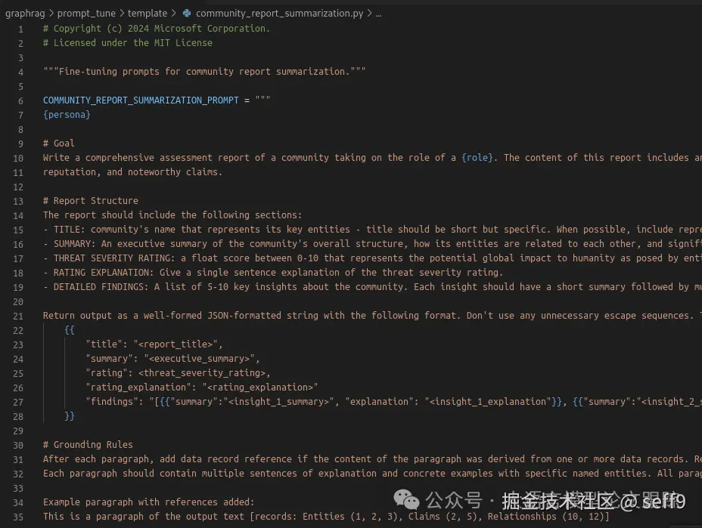The width and height of the screenshot is (702, 528).
Task: Click the RATING EXPLANATION bullet line
Action: pyautogui.click(x=273, y=272)
